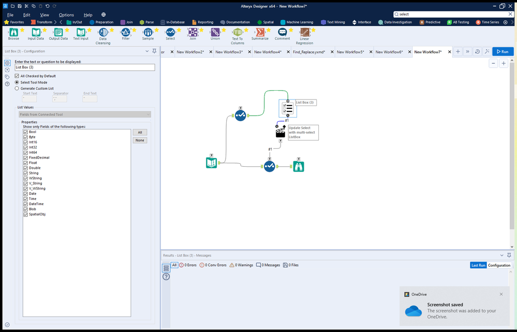Click the upper Select node on canvas
This screenshot has height=332, width=517.
(240, 115)
